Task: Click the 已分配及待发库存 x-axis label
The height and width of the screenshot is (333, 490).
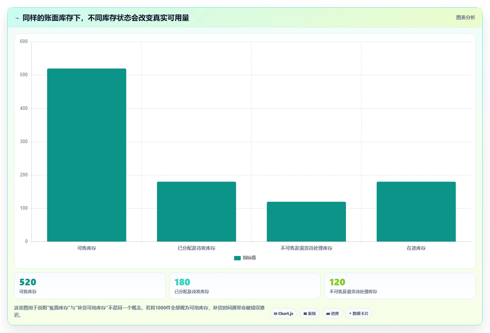Action: tap(197, 248)
